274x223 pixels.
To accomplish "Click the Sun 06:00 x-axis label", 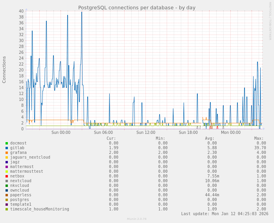I will [x=103, y=132].
